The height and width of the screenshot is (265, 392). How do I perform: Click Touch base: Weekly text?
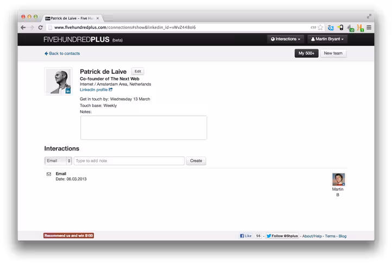pos(98,105)
